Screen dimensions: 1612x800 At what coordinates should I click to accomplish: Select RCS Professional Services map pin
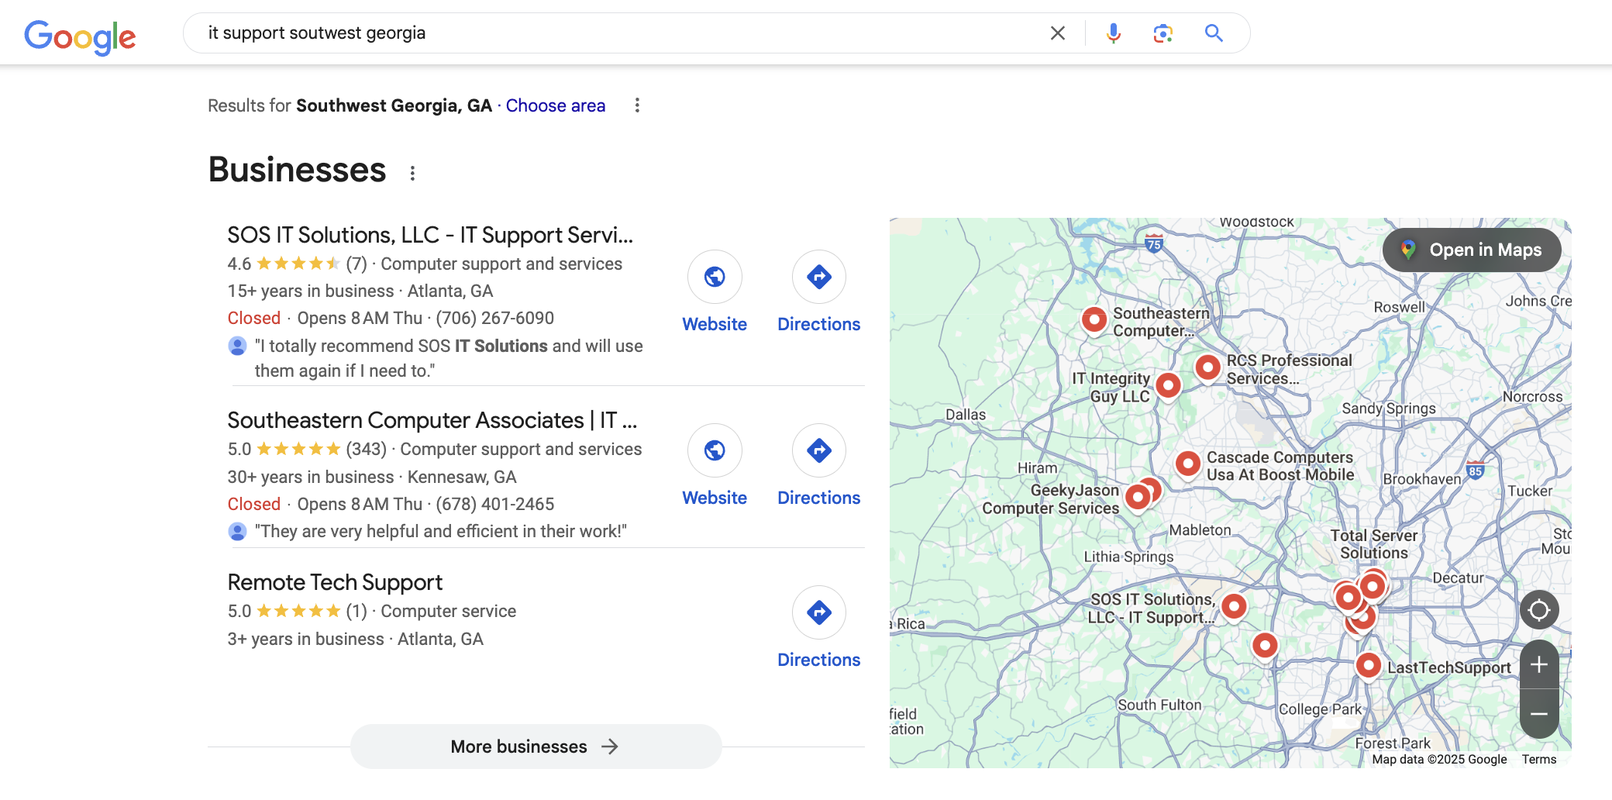tap(1207, 367)
